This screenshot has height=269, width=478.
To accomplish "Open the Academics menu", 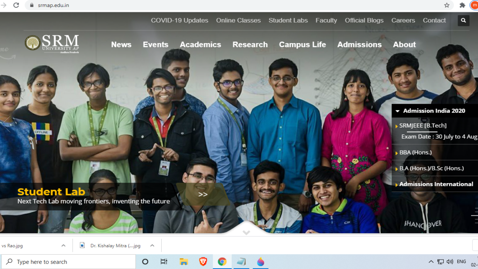I will pyautogui.click(x=200, y=44).
